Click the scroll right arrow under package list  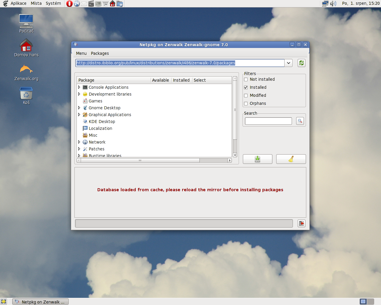pyautogui.click(x=229, y=160)
